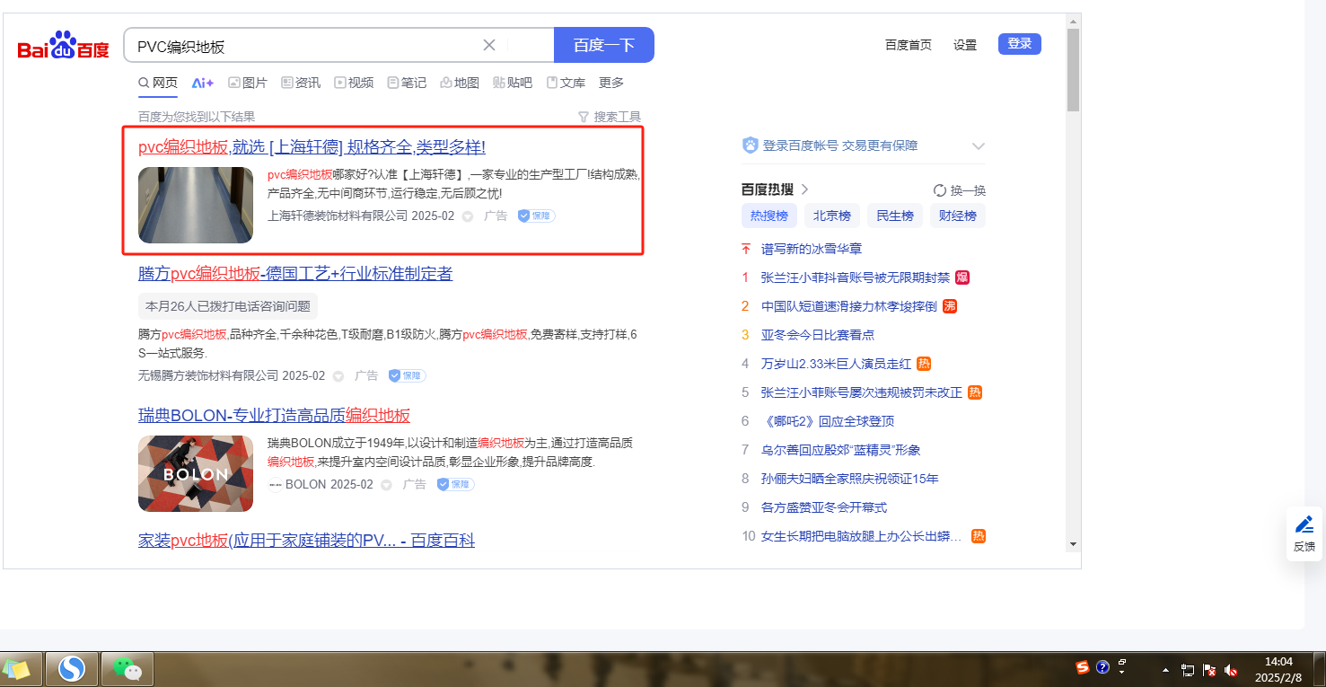Screen dimensions: 1326x687
Task: Click the Baidu logo
Action: (64, 46)
